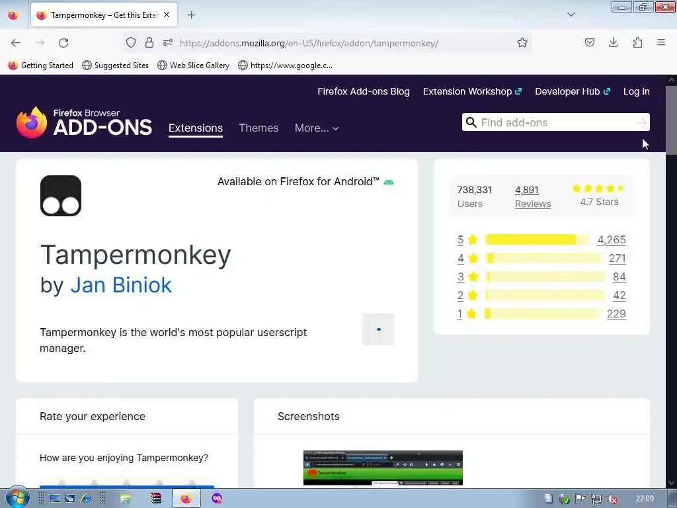Click the address bar URL

[309, 43]
